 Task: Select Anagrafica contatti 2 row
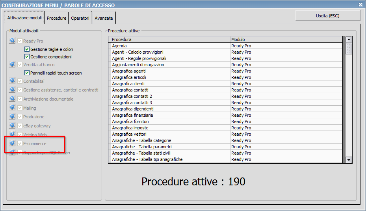tap(227, 96)
